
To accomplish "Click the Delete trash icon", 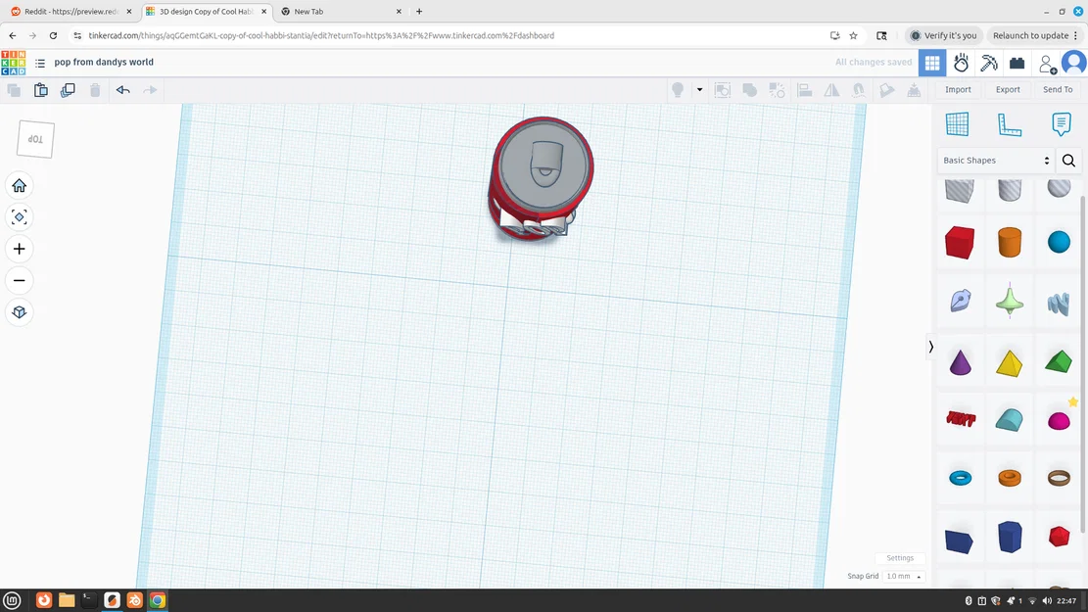I will tap(95, 90).
